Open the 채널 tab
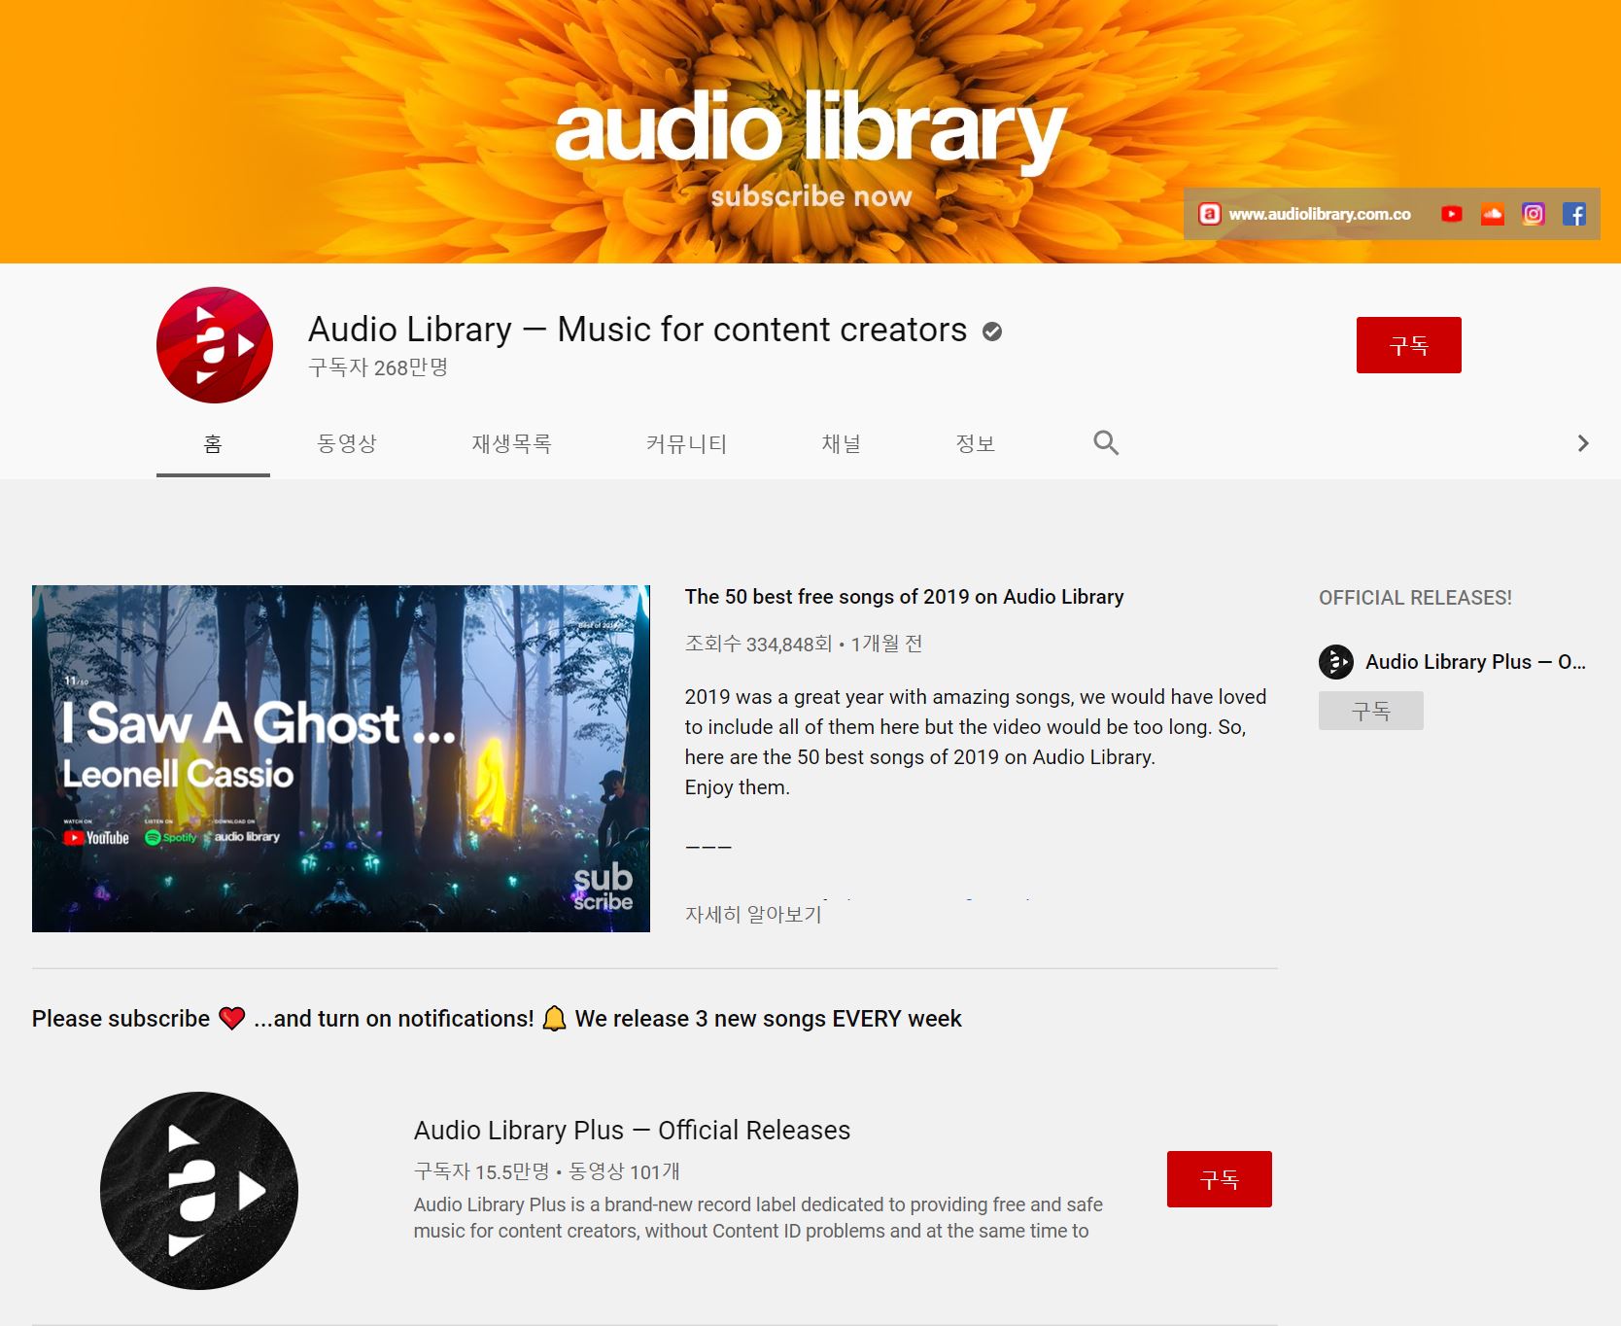The height and width of the screenshot is (1326, 1621). [x=841, y=444]
